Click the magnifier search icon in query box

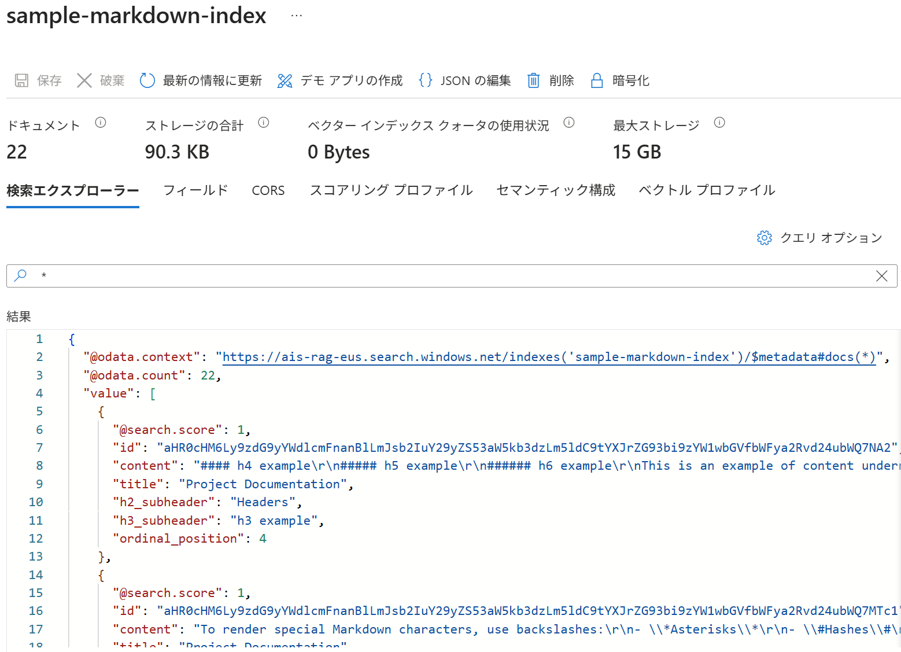coord(21,275)
